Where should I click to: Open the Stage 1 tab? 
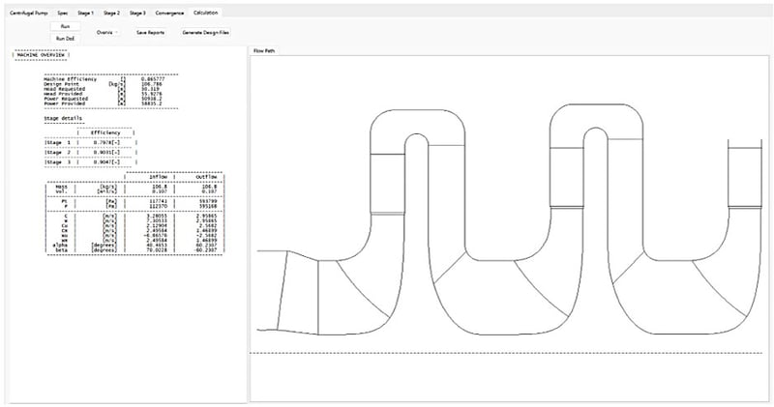pos(85,13)
